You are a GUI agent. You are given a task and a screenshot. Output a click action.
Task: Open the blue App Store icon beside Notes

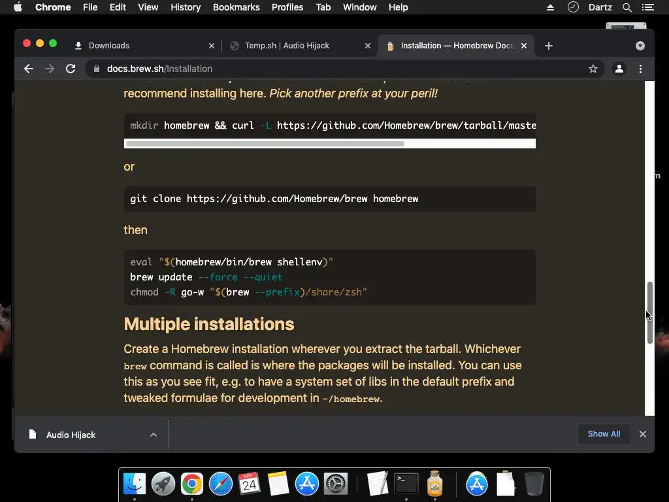(307, 484)
